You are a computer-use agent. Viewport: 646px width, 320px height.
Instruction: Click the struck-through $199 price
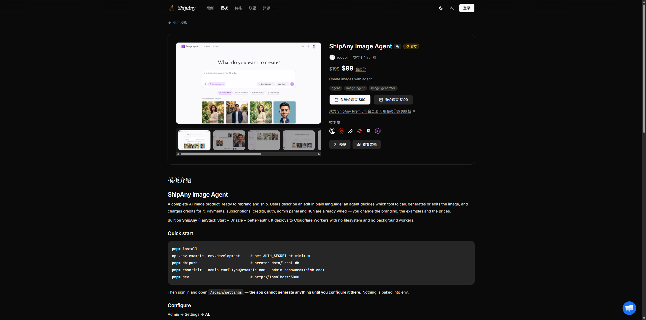[x=334, y=69]
